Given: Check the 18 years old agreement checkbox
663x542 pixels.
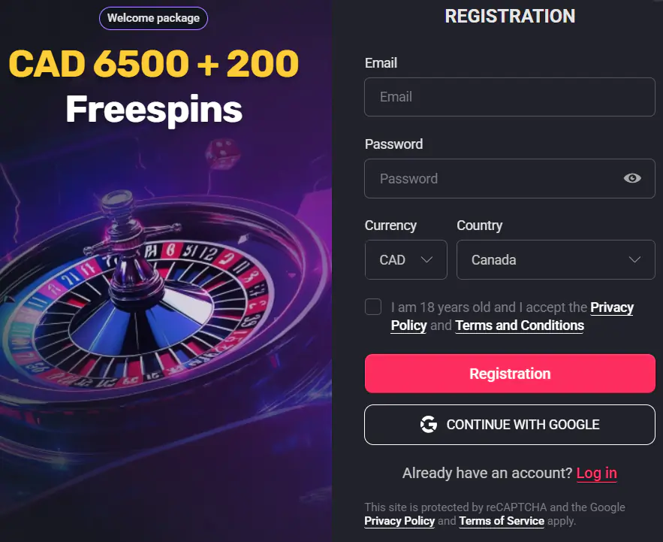Looking at the screenshot, I should click(373, 307).
